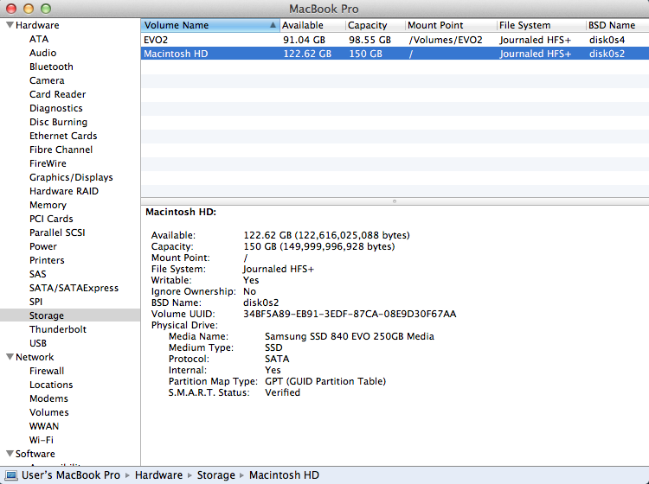Image resolution: width=649 pixels, height=484 pixels.
Task: Select Camera in the sidebar
Action: click(x=47, y=80)
